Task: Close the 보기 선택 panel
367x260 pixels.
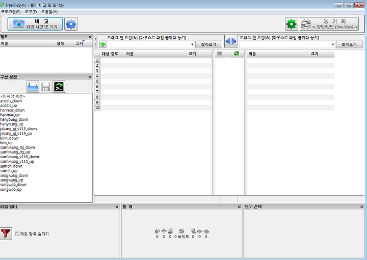Action: pyautogui.click(x=361, y=207)
